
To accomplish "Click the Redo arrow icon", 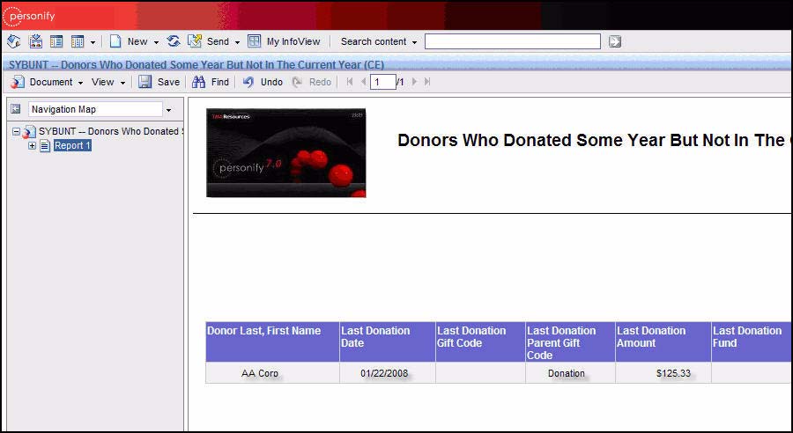I will tap(297, 82).
